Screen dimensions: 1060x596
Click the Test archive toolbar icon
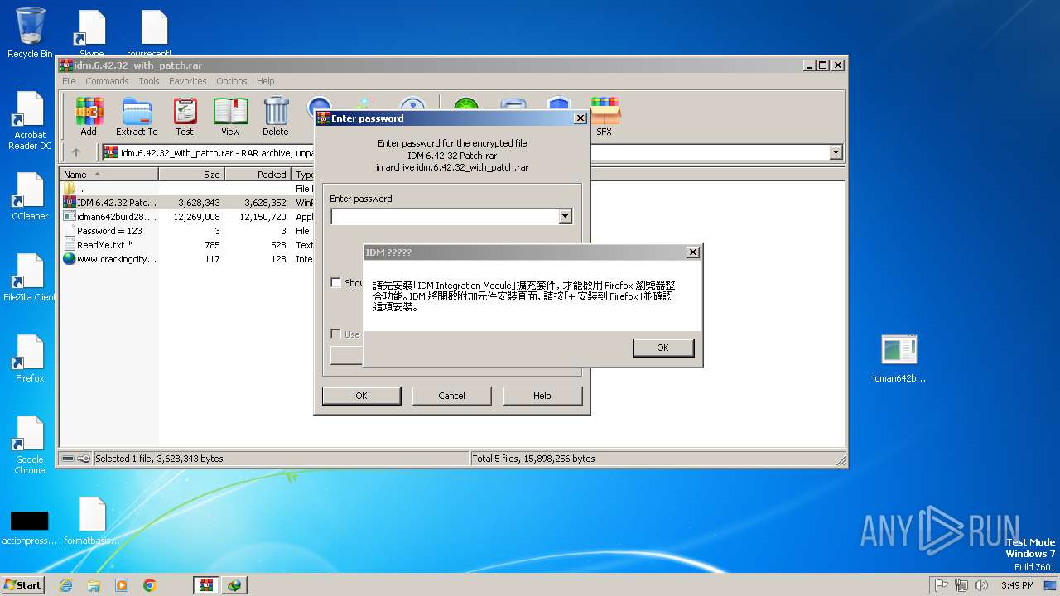coord(185,116)
